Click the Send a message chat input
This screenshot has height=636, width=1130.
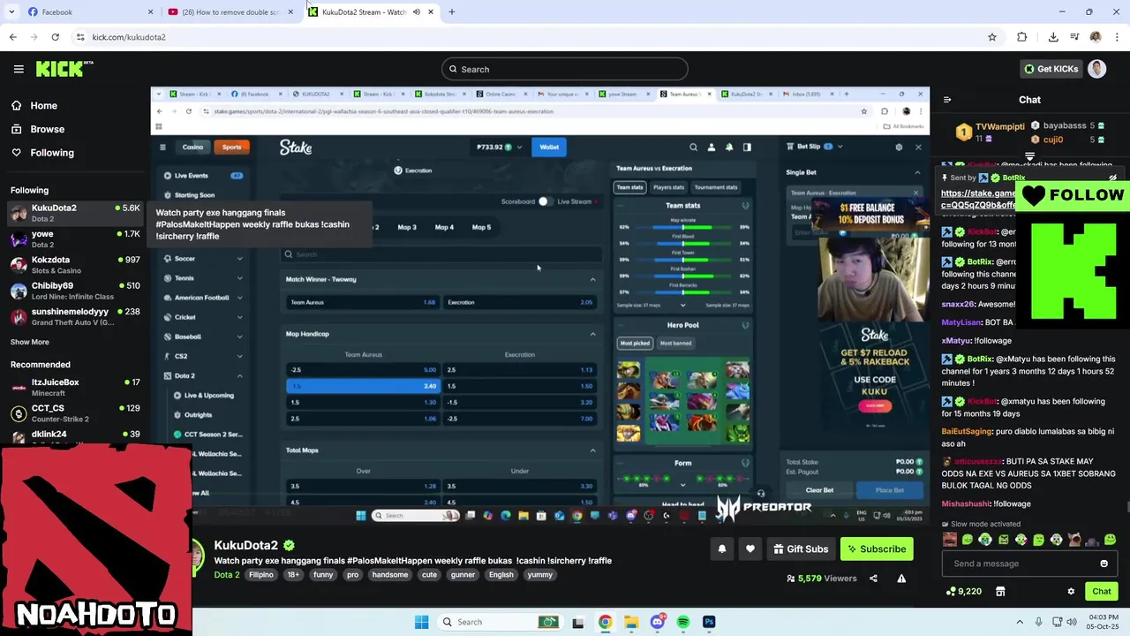1020,564
